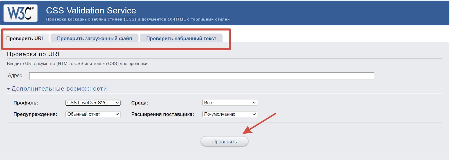The height and width of the screenshot is (160, 450).
Task: Open the Среда dropdown set to Все
Action: pyautogui.click(x=230, y=103)
